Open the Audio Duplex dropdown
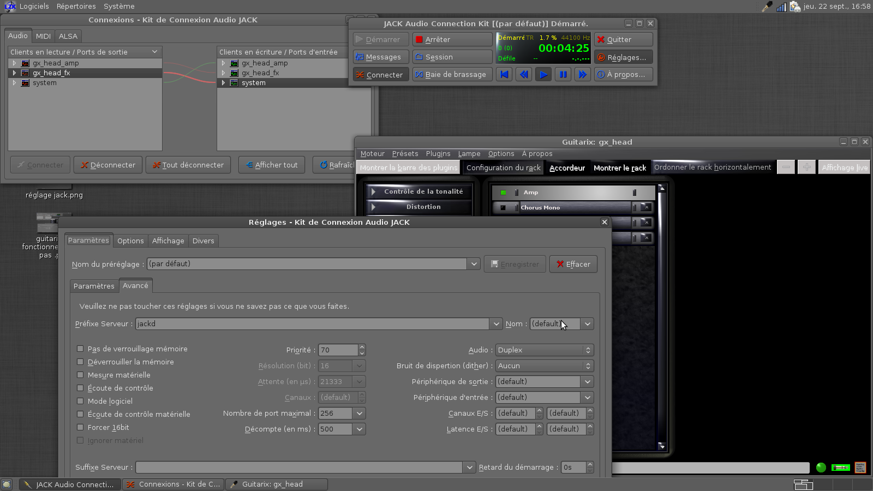The width and height of the screenshot is (873, 491). click(x=544, y=350)
